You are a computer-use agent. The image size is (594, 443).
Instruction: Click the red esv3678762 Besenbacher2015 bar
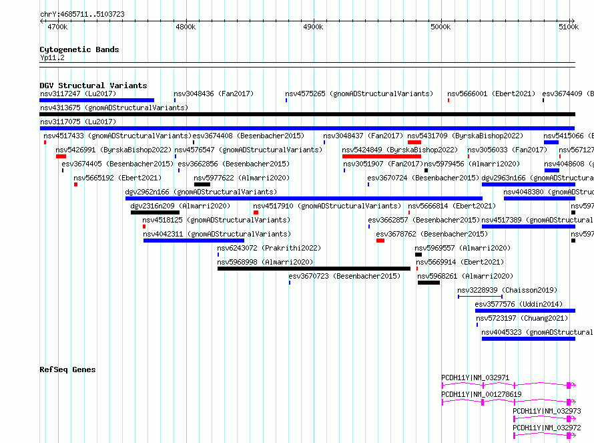(380, 241)
